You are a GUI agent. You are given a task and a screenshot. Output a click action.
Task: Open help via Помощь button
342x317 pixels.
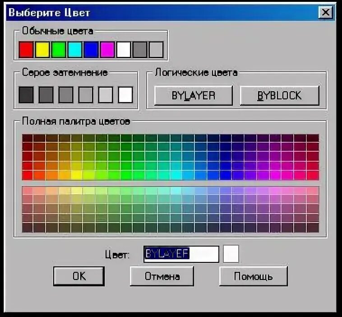point(253,276)
